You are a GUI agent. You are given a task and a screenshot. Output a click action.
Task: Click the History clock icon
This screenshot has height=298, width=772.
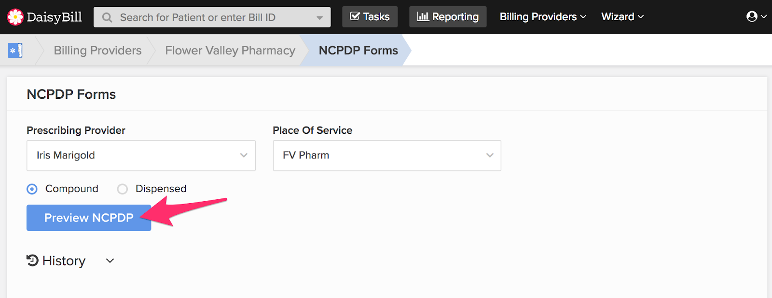click(x=32, y=260)
